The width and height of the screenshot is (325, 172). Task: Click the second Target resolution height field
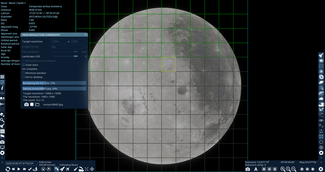tap(78, 41)
